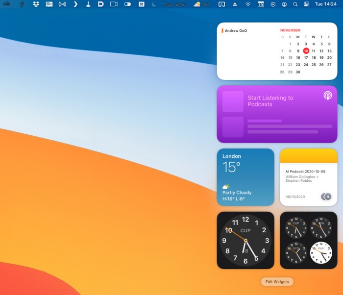
Task: Open the Dropbox menu bar icon
Action: [x=36, y=4]
